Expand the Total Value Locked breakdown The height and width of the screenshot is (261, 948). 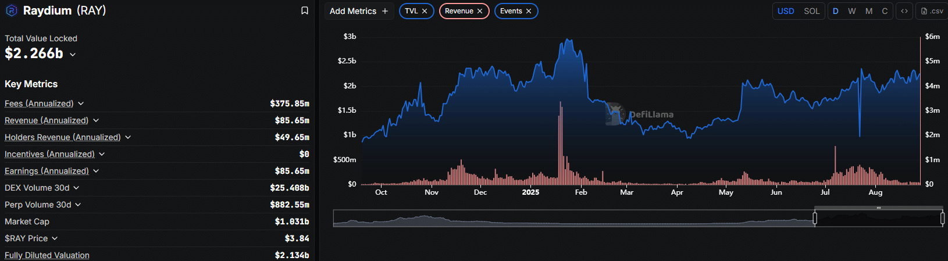73,54
